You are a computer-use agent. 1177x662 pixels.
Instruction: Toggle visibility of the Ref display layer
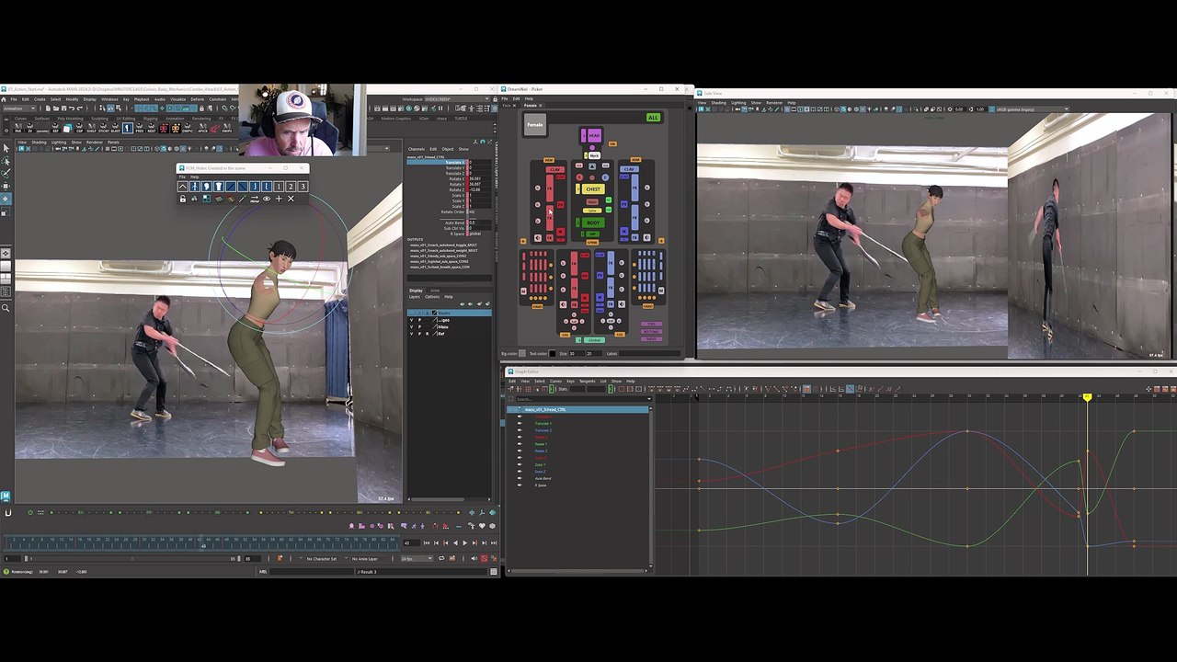[x=411, y=333]
